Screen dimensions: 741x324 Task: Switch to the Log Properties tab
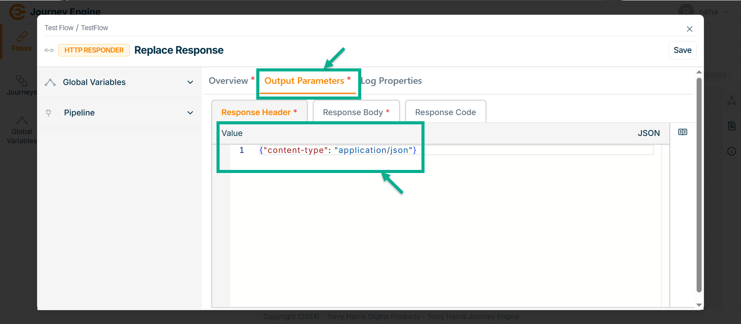tap(392, 81)
